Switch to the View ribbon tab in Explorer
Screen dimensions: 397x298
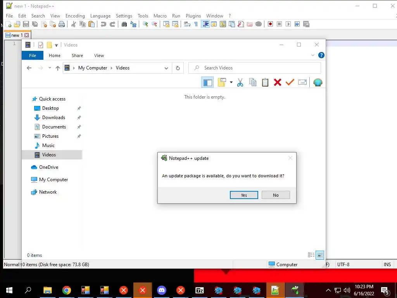point(99,55)
